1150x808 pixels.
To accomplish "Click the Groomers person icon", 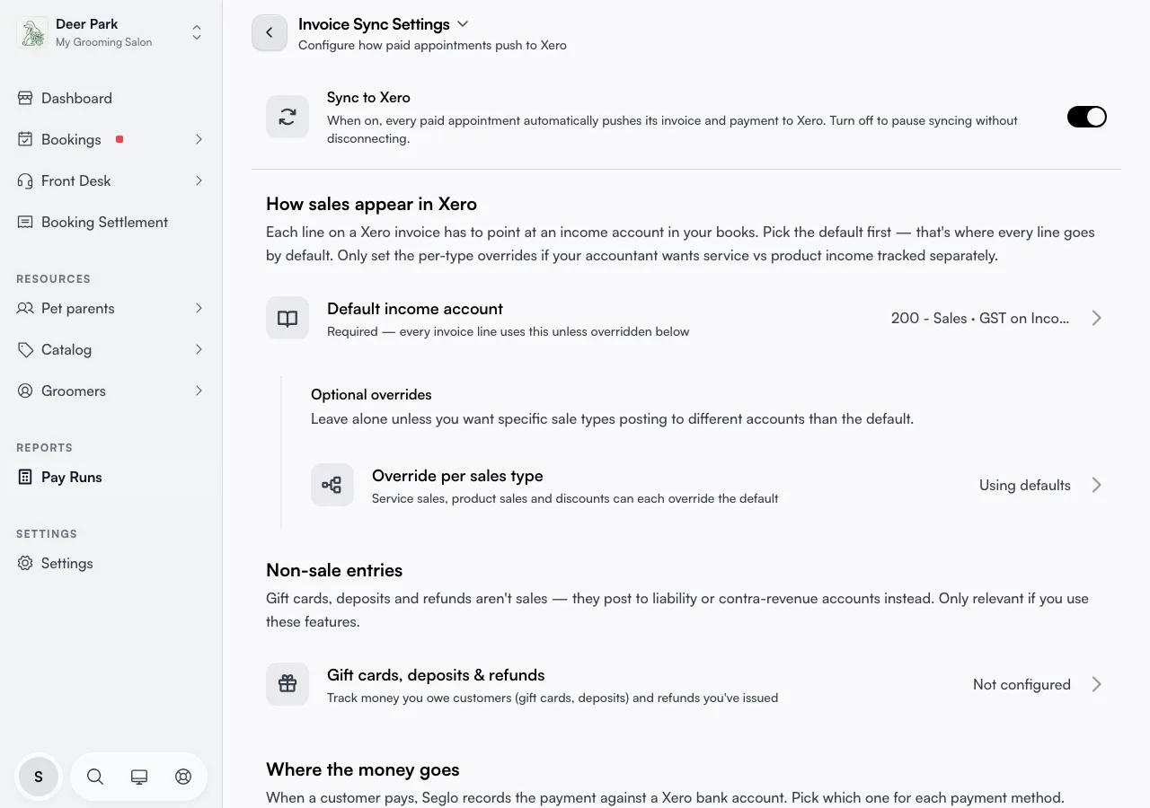I will coord(25,391).
